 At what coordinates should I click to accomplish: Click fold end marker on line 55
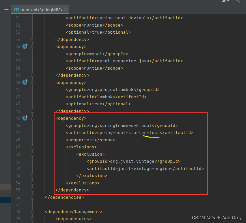point(33,190)
